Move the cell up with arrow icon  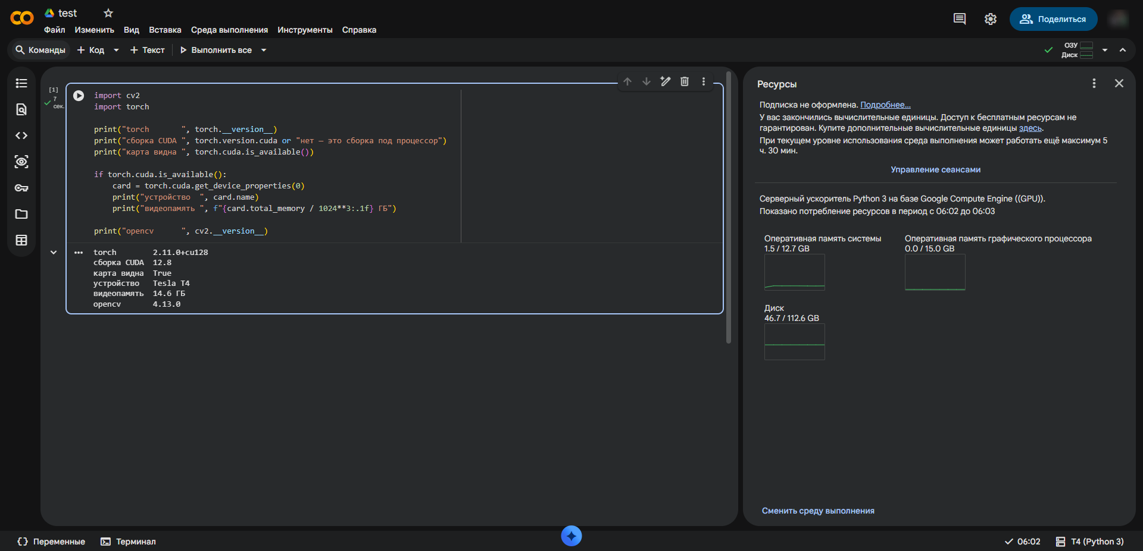(x=627, y=81)
